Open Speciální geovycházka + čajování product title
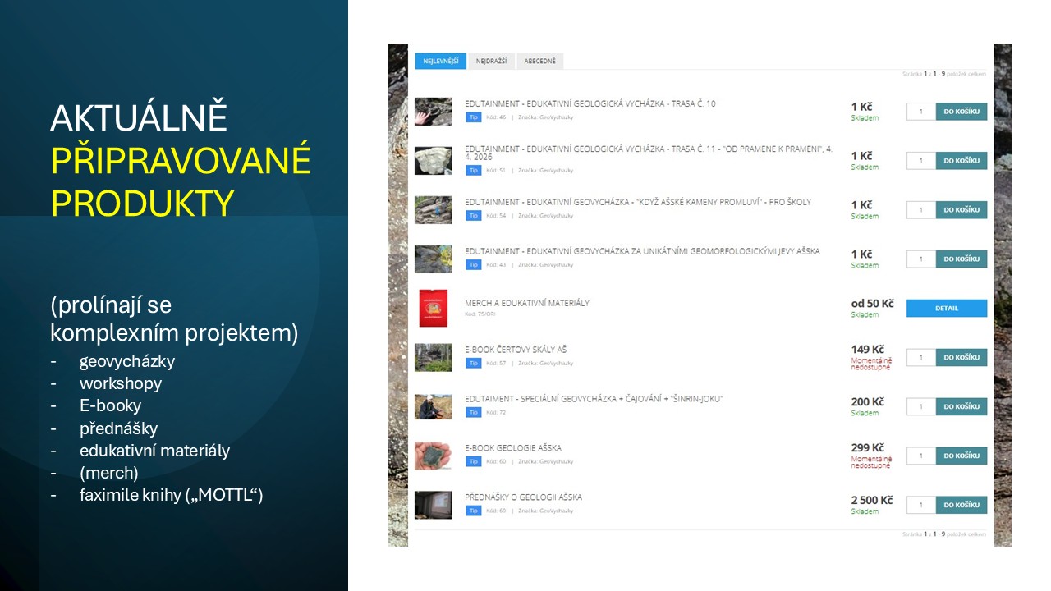This screenshot has width=1051, height=591. [x=593, y=399]
